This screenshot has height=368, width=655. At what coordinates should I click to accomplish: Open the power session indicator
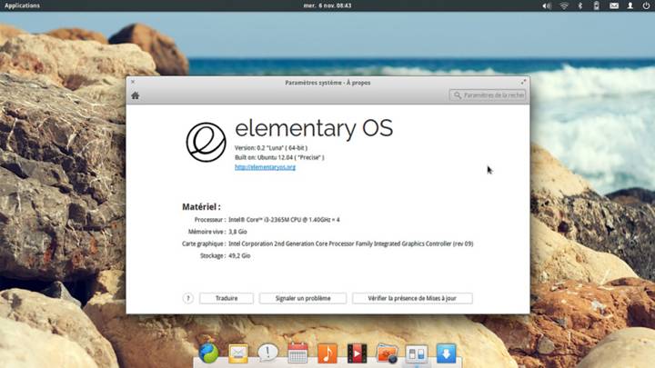[646, 5]
